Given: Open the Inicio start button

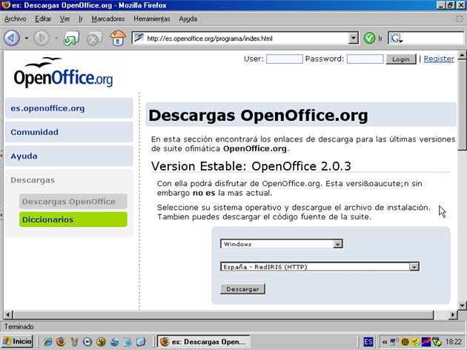Looking at the screenshot, I should pyautogui.click(x=18, y=341).
